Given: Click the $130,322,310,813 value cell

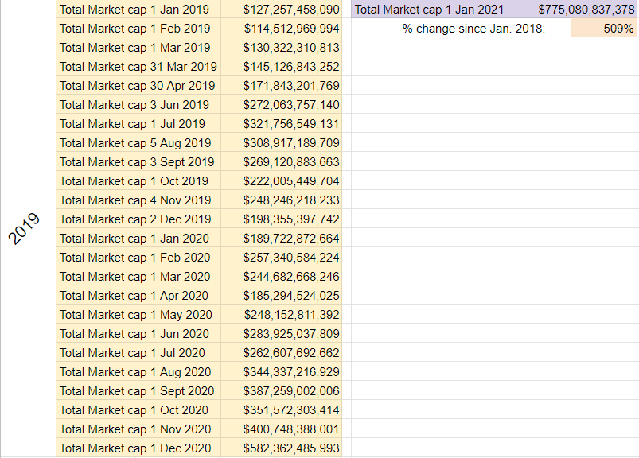Looking at the screenshot, I should [x=281, y=47].
